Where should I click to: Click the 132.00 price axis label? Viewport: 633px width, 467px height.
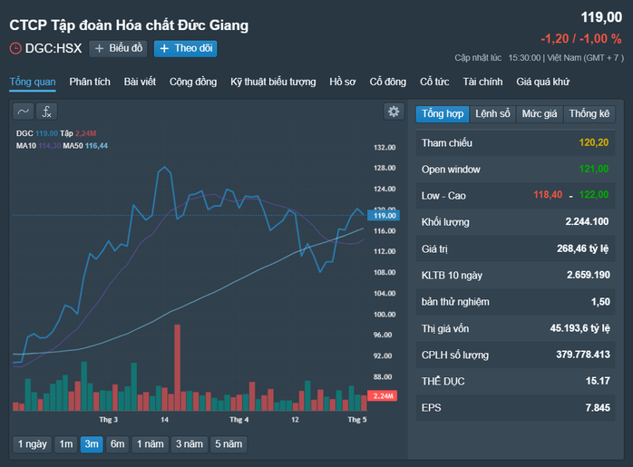[385, 147]
